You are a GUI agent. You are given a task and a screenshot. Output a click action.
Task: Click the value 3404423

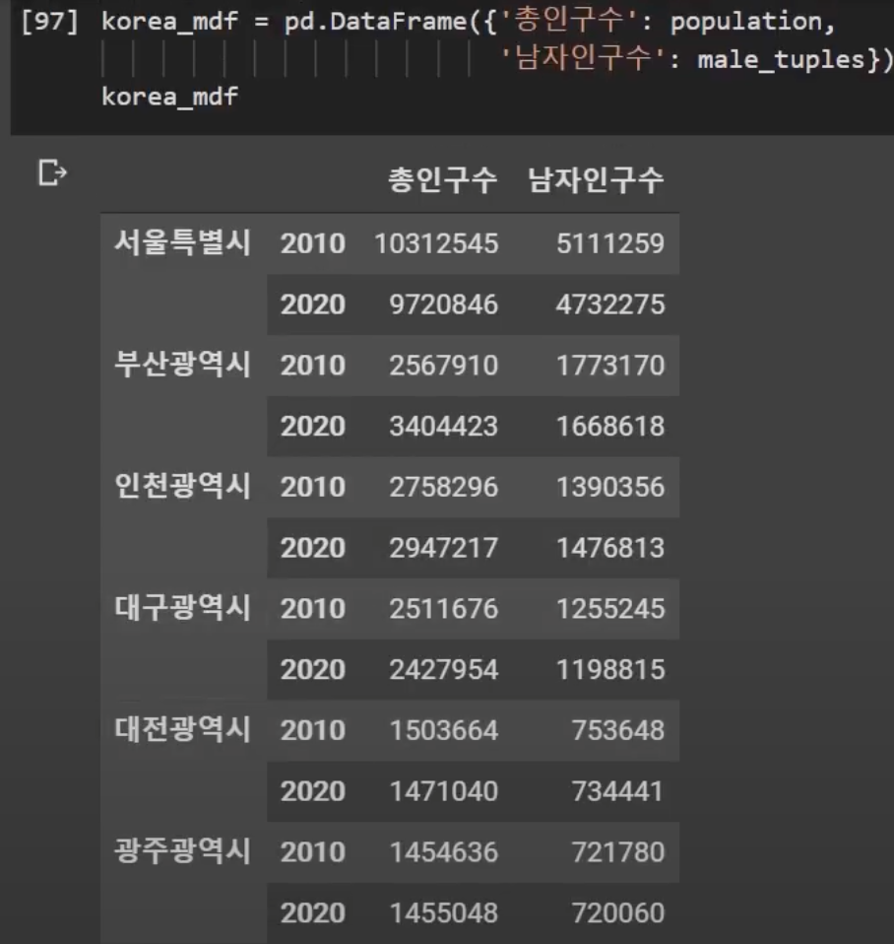click(443, 427)
